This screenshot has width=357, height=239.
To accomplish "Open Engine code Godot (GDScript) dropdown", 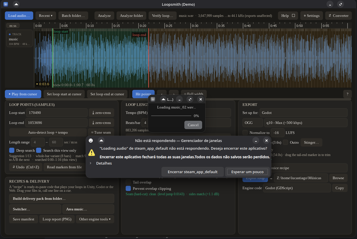I will [297, 188].
